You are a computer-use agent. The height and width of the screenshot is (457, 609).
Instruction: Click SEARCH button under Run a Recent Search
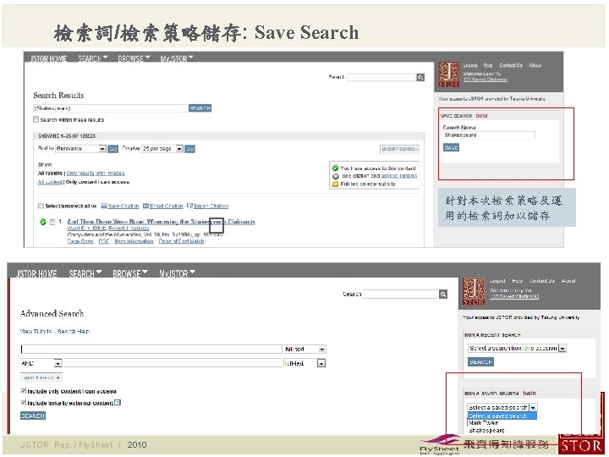click(x=480, y=362)
